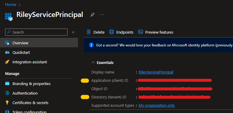Select the Supported account types label
The image size is (233, 113).
click(113, 106)
